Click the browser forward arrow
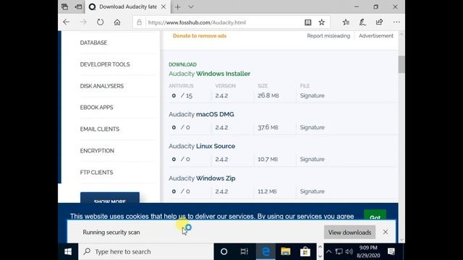Screen dimensions: 463x260 pos(83,22)
